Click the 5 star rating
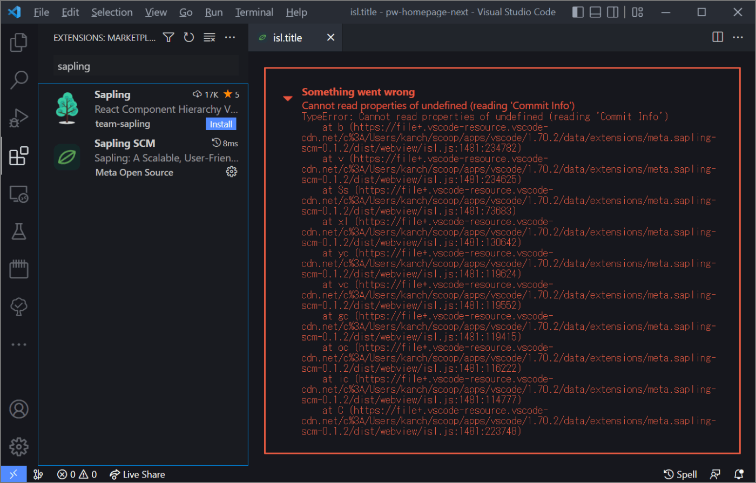 tap(231, 94)
